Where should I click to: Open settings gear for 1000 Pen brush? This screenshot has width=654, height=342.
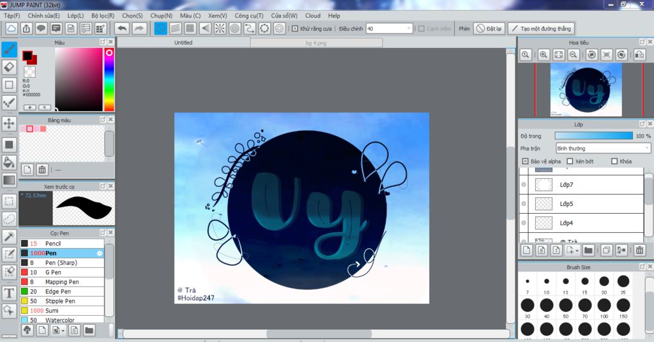99,253
